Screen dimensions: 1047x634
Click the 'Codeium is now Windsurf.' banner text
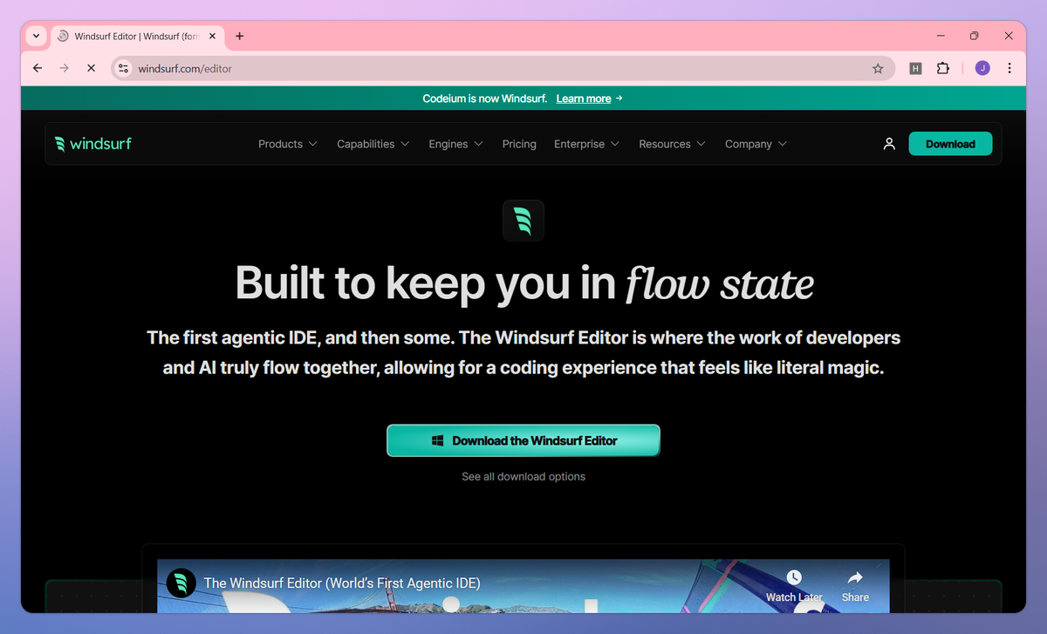tap(485, 99)
